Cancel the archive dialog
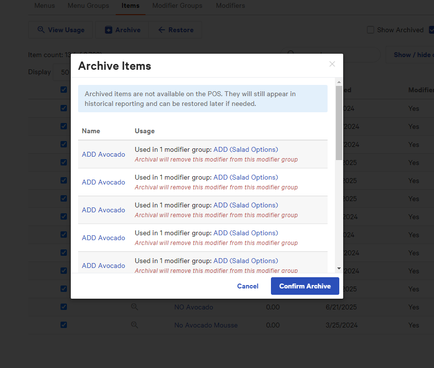The image size is (434, 368). point(248,286)
